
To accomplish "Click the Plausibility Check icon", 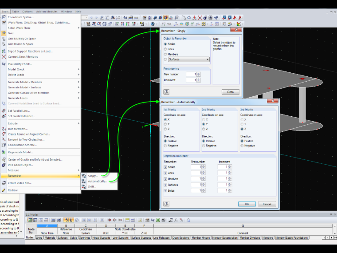I will tap(4, 64).
